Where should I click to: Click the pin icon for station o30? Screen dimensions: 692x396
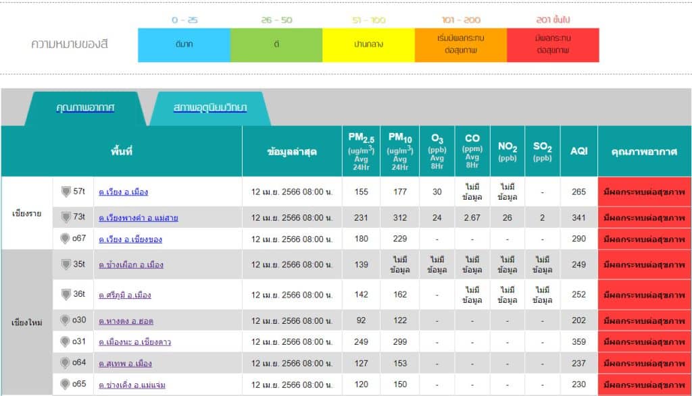coord(66,320)
